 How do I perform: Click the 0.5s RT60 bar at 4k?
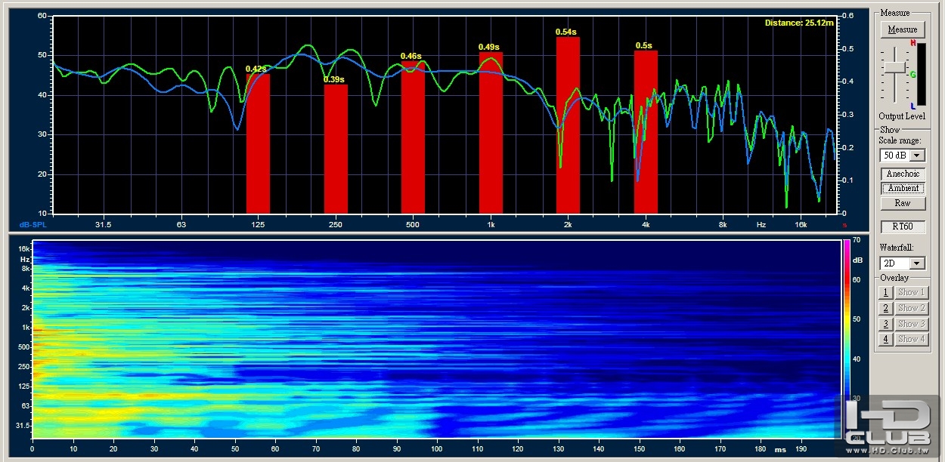coord(646,132)
